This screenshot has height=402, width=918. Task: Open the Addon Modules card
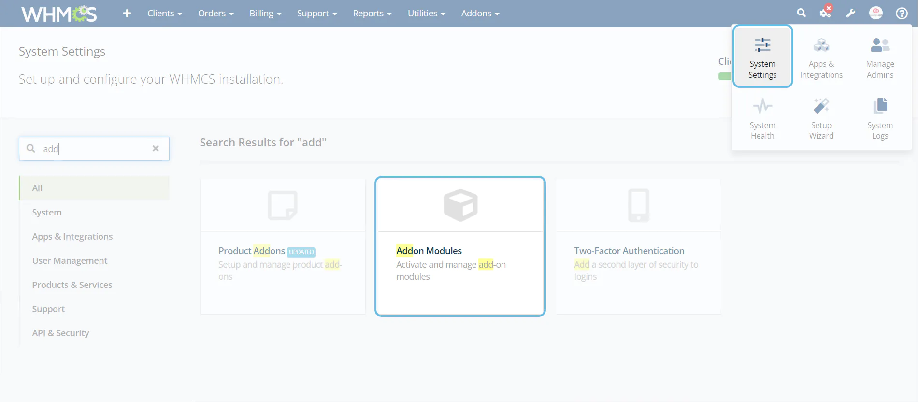460,246
